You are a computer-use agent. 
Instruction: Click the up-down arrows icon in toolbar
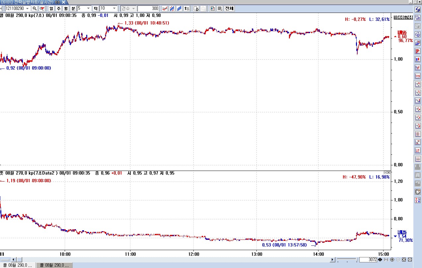click(x=187, y=8)
